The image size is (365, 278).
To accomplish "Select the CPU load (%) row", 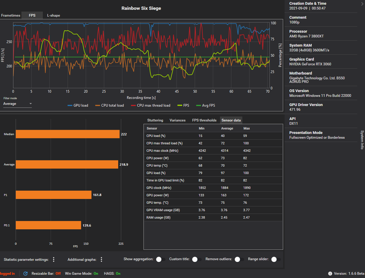I will [x=213, y=136].
